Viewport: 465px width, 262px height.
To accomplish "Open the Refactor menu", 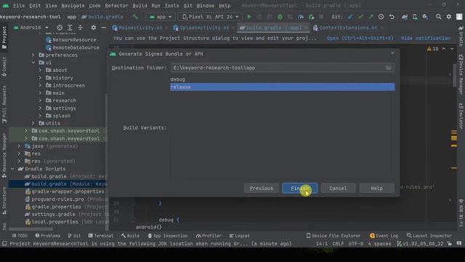I will [x=116, y=6].
